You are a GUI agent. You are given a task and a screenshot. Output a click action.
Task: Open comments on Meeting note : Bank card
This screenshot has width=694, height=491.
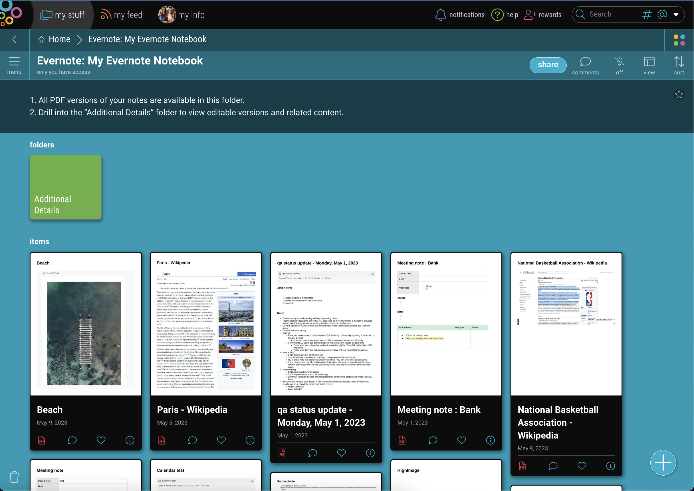[x=433, y=440]
